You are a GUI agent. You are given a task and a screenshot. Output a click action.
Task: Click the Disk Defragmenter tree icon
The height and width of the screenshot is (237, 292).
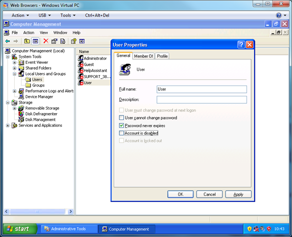21,114
